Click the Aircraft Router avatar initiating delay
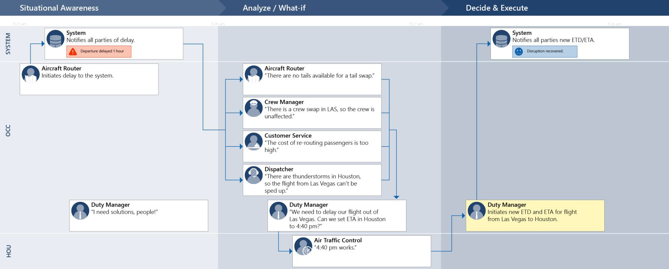Screen dimensions: 669x269 [30, 74]
